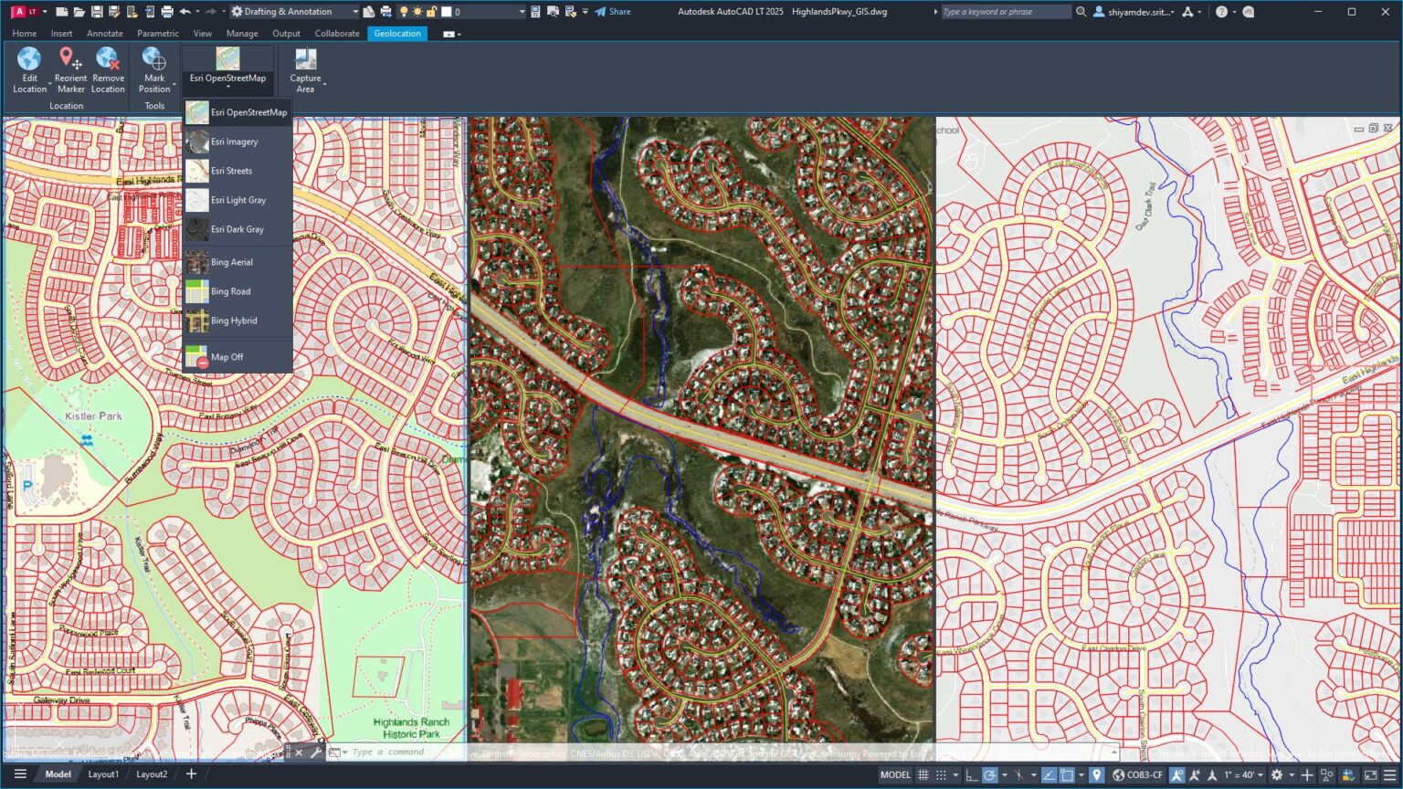This screenshot has height=789, width=1403.
Task: Toggle snap to drawing grid in status bar
Action: (x=942, y=774)
